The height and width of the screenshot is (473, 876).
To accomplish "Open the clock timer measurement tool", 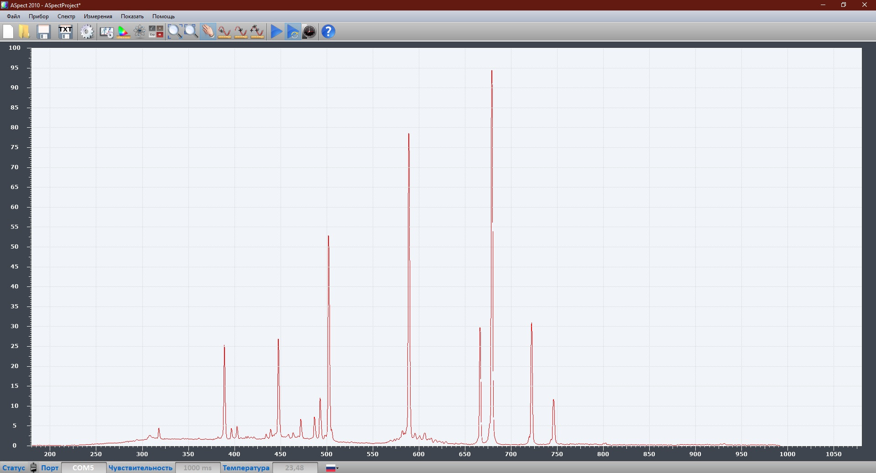I will [x=309, y=31].
